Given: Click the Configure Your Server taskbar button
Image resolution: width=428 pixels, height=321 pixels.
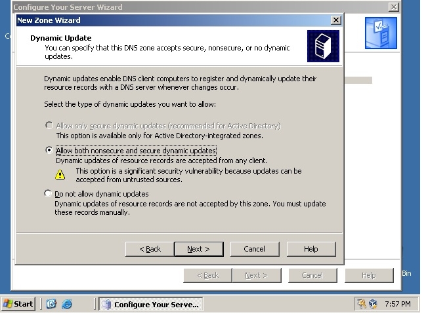Looking at the screenshot, I should click(151, 304).
